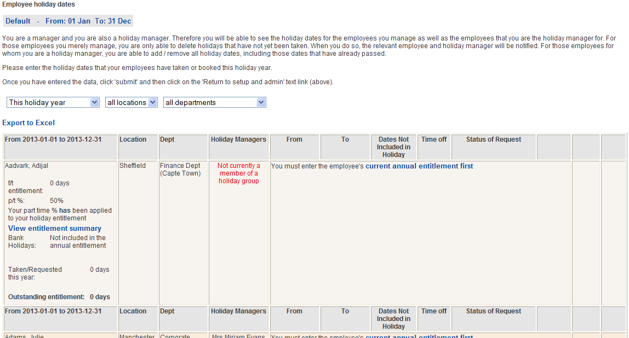Click Aadvark's "current annual entitlement first" link
Screen dimensions: 629x338
[x=419, y=166]
